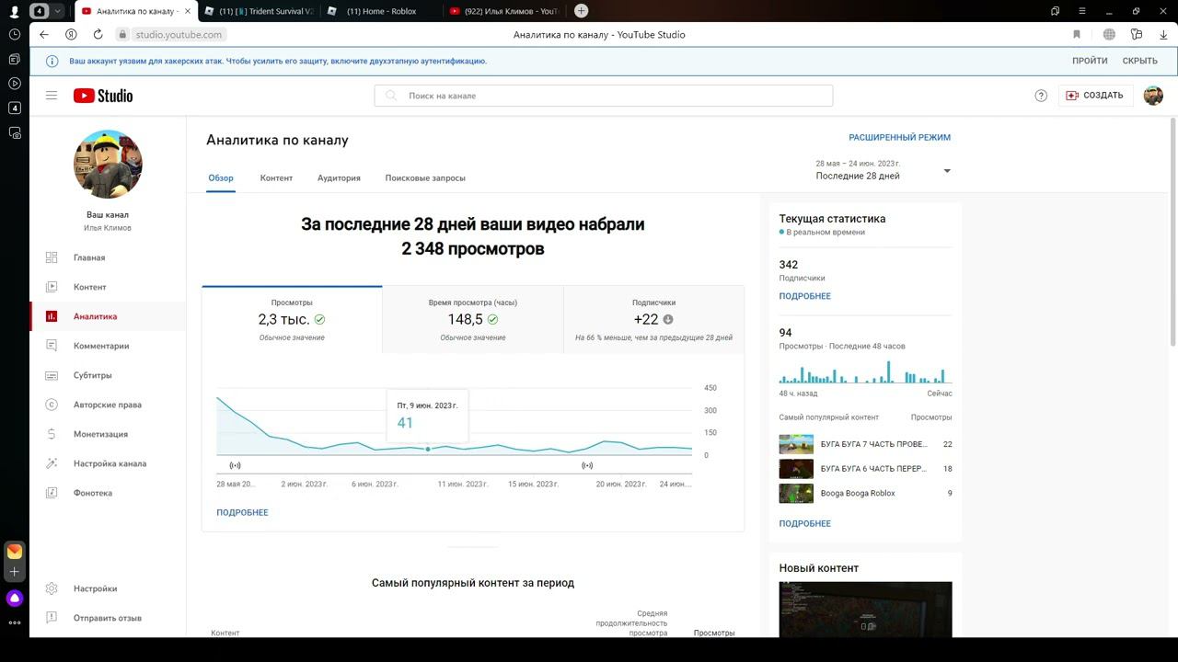Screen dimensions: 1178x662
Task: Switch to the Аудитория tab
Action: point(339,177)
